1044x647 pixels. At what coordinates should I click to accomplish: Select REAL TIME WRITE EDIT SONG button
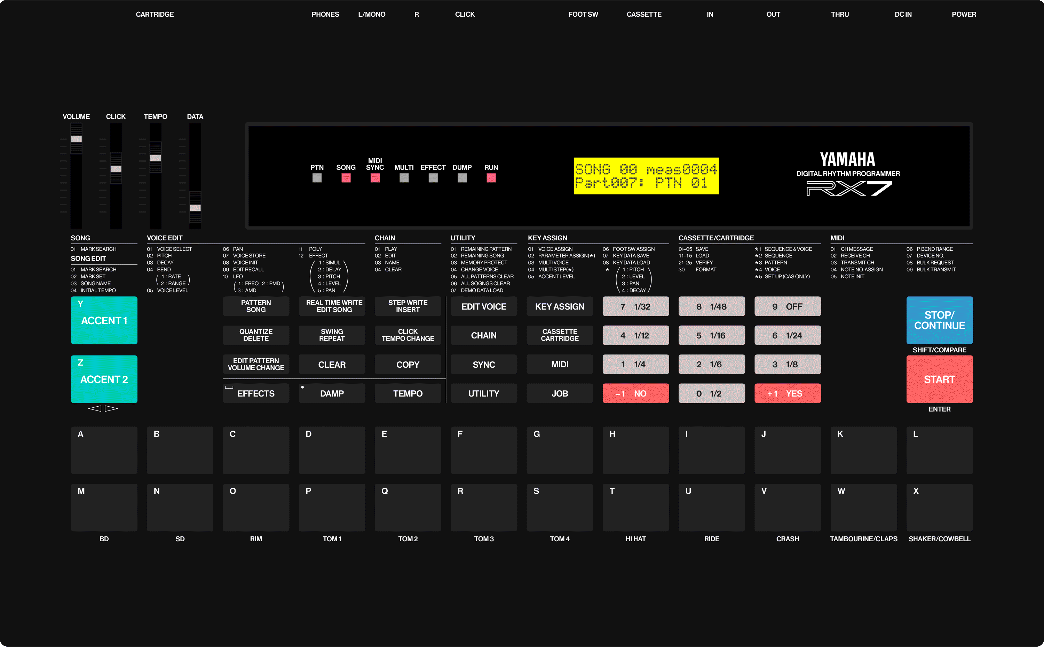click(332, 306)
